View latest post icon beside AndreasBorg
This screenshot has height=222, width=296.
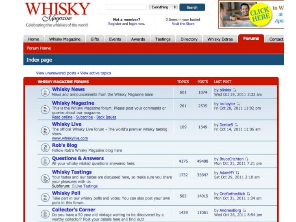tap(244, 210)
